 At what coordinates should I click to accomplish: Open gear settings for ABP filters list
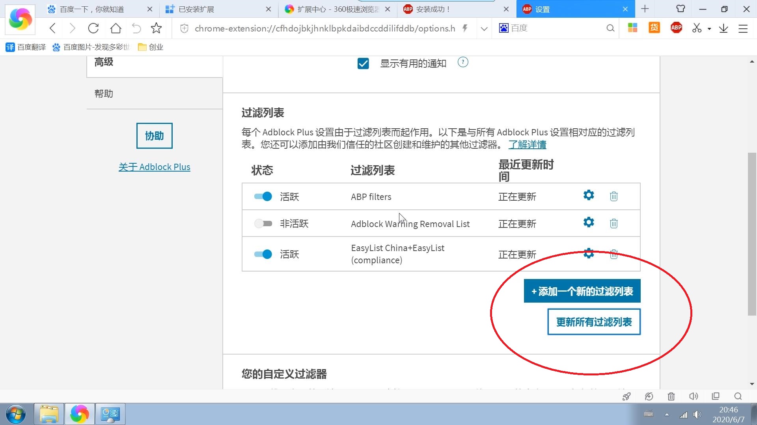click(588, 195)
